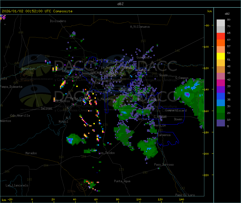This screenshot has width=241, height=203.
Task: Click the light gray 70-80 dBZ legend swatch
Action: pyautogui.click(x=221, y=23)
